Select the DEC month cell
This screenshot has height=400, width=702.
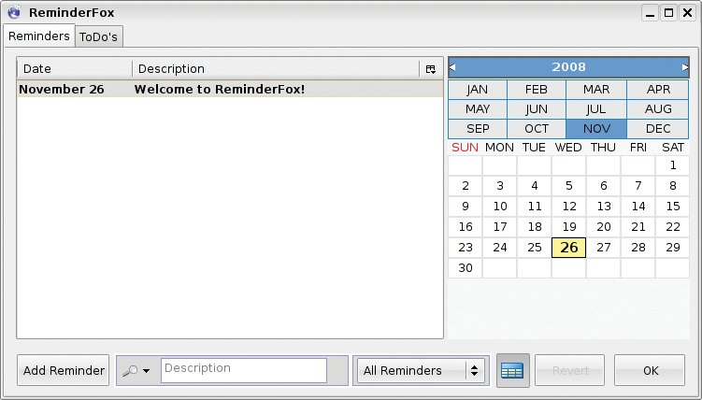click(x=658, y=129)
